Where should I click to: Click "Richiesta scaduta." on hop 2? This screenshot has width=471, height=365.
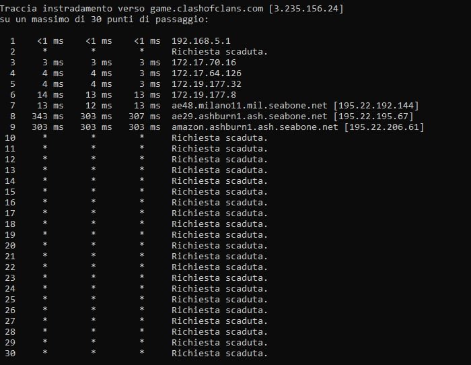219,52
